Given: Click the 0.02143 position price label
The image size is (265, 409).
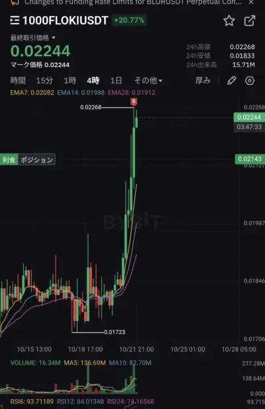Looking at the screenshot, I should pyautogui.click(x=250, y=159).
